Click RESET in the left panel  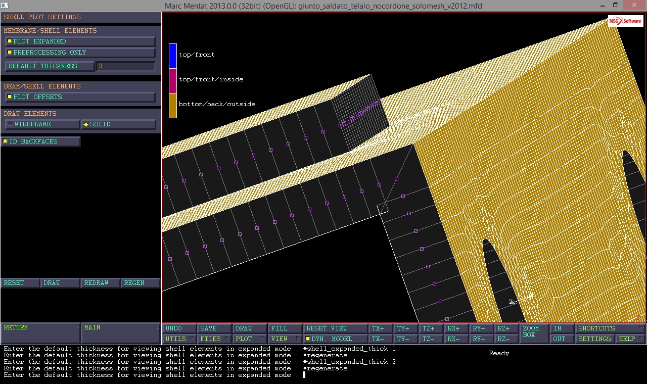(x=20, y=283)
